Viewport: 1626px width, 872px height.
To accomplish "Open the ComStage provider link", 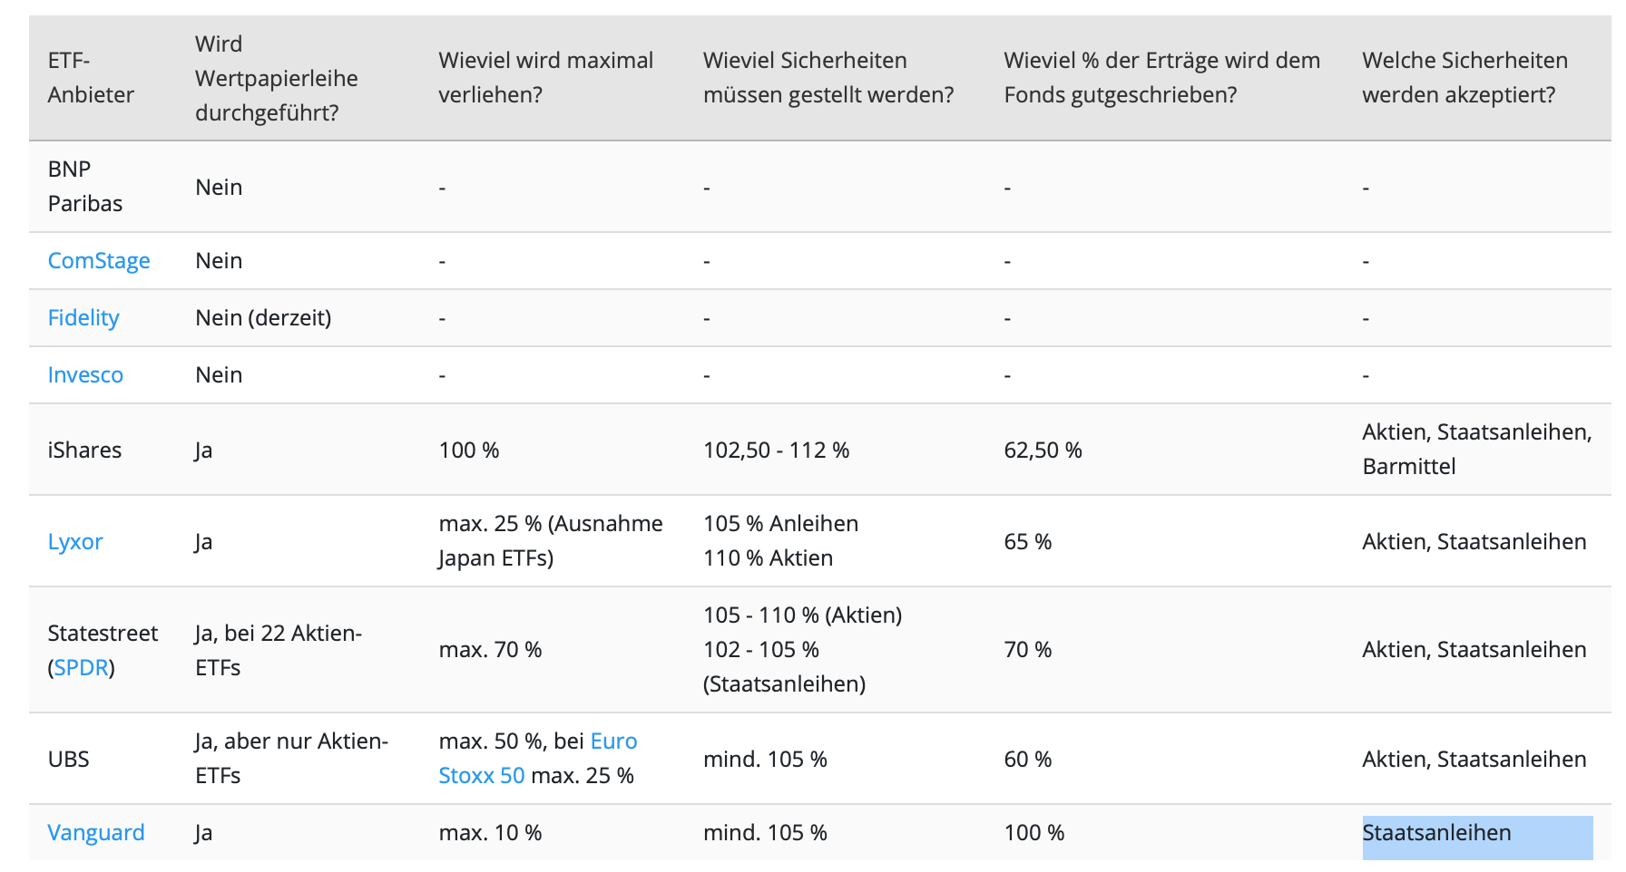I will [99, 261].
